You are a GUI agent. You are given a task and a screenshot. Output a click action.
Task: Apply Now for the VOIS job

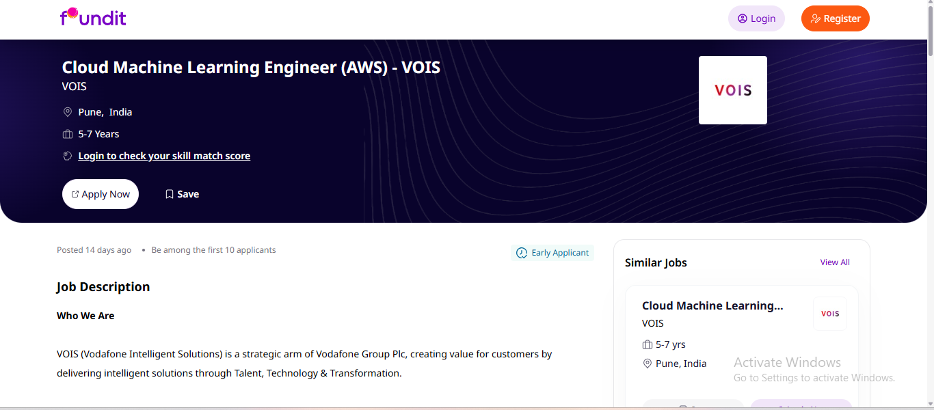pos(101,194)
